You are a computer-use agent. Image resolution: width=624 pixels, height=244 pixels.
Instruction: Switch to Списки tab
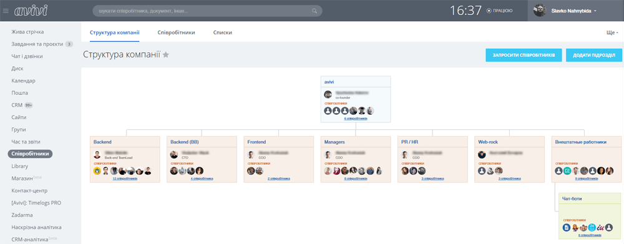coord(223,32)
